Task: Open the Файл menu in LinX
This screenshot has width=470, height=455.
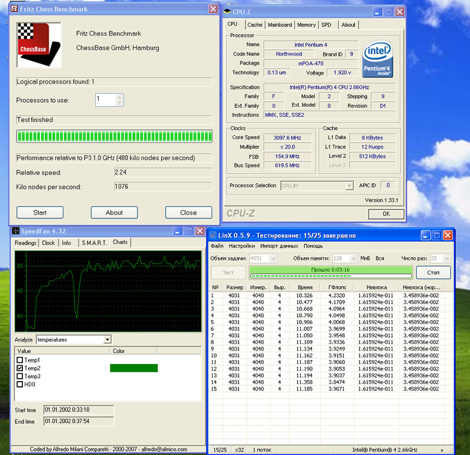Action: [x=217, y=246]
